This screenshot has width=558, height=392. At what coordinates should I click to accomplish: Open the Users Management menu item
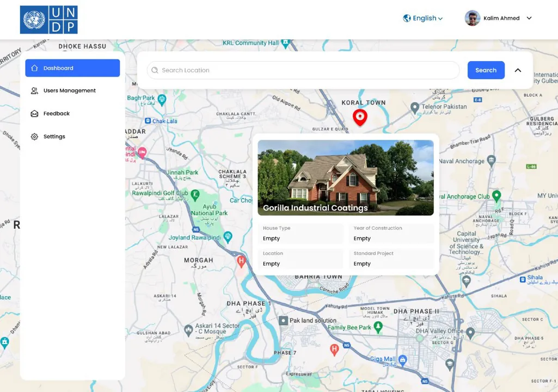(x=72, y=91)
